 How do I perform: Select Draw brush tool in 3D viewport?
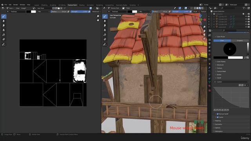coord(105,16)
